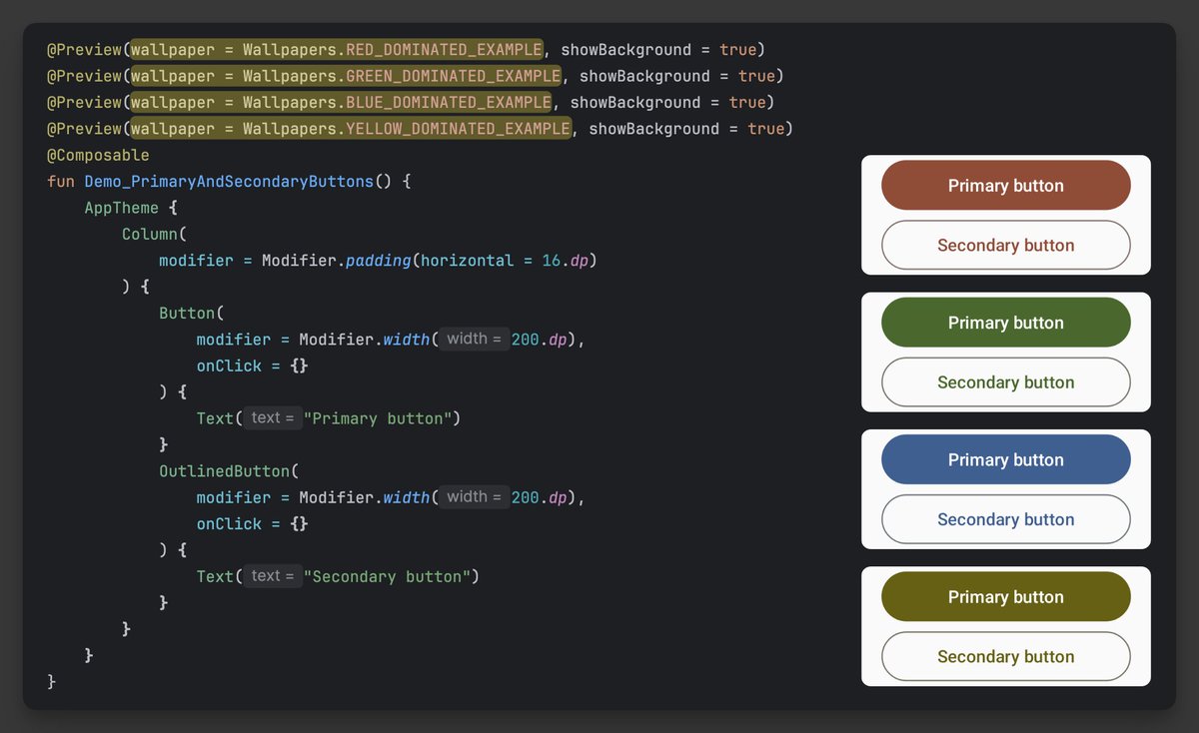The width and height of the screenshot is (1199, 733).
Task: Click onClick = {} under the OutlinedButton call
Action: (253, 523)
